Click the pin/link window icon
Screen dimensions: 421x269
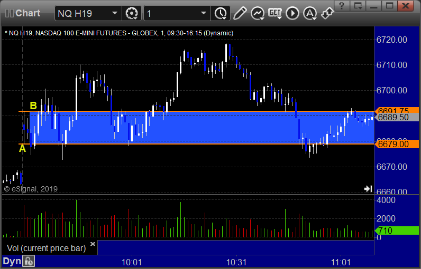(327, 13)
